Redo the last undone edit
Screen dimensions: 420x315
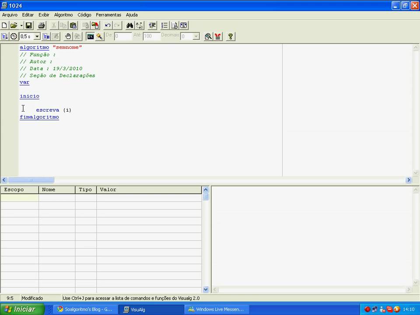coord(117,25)
